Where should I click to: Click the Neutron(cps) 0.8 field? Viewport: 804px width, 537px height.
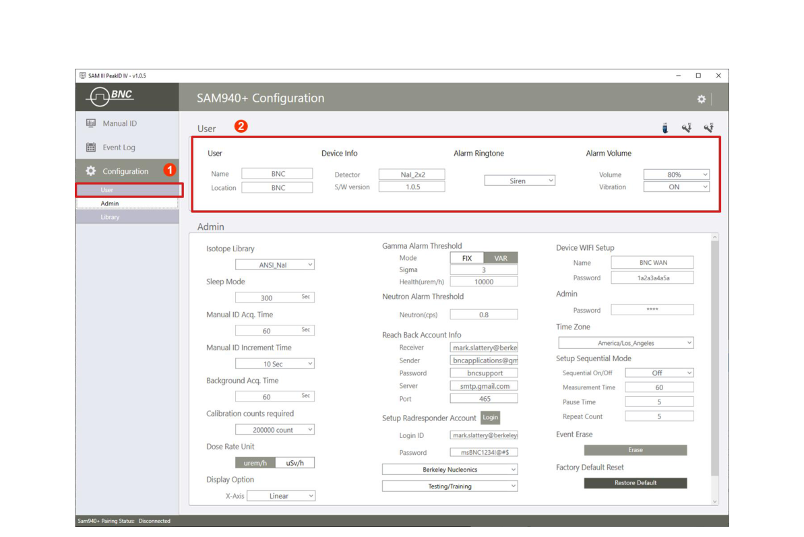483,314
